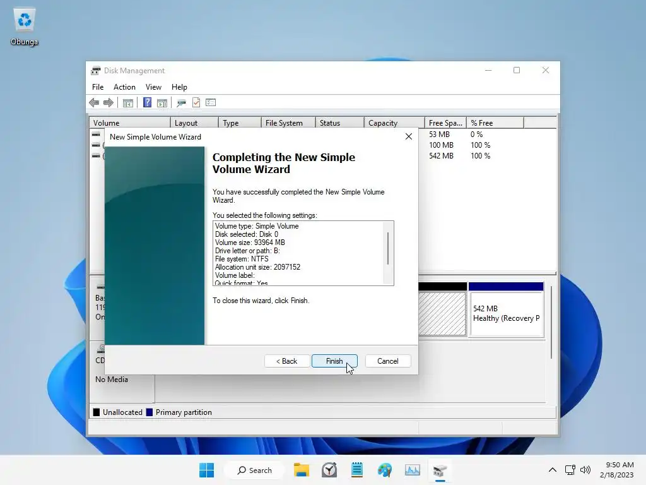646x485 pixels.
Task: Toggle the Show/Hide Action Pane toolbar icon
Action: click(x=162, y=103)
